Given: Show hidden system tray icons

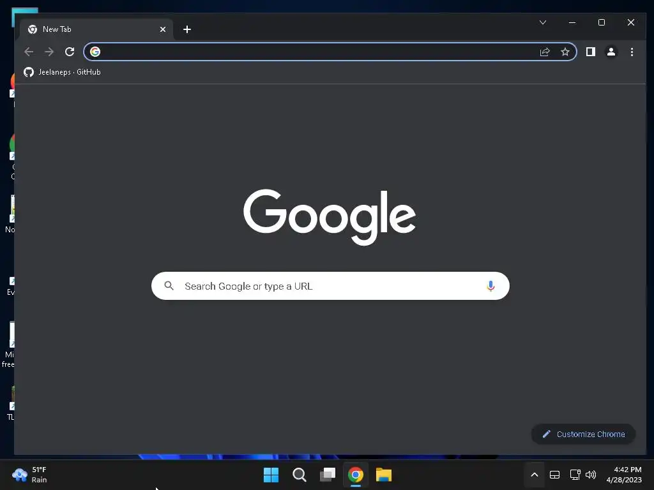Looking at the screenshot, I should pos(535,475).
